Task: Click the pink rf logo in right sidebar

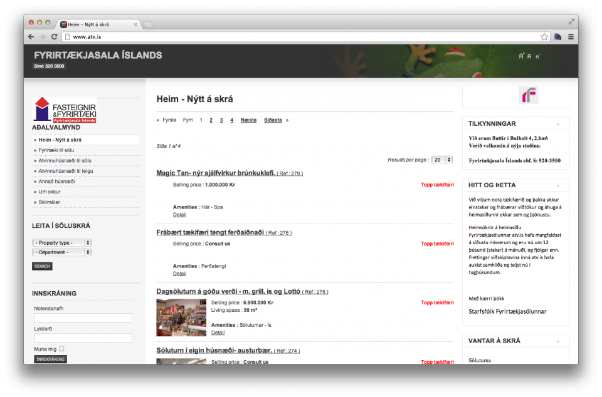Action: (529, 96)
